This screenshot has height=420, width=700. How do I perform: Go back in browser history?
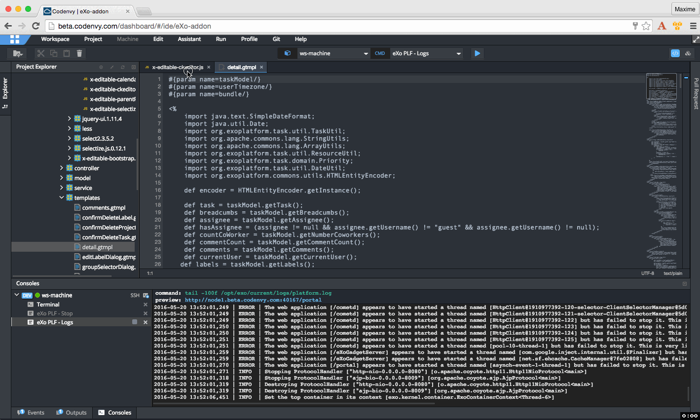tap(8, 26)
